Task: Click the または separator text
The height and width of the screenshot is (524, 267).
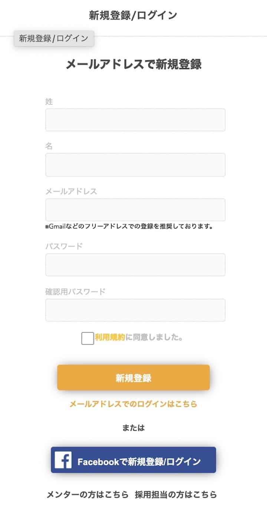Action: [133, 428]
